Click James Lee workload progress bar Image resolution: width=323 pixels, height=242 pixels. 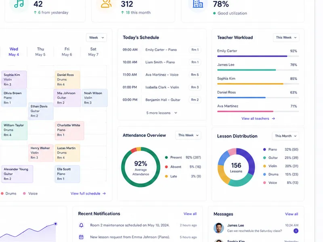pyautogui.click(x=258, y=70)
